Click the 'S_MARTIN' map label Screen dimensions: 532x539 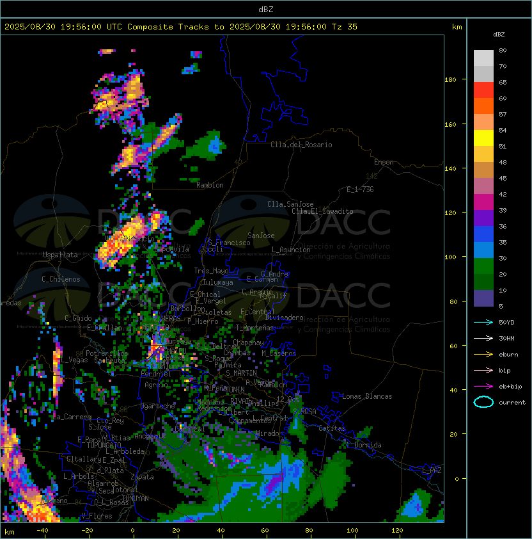point(241,373)
